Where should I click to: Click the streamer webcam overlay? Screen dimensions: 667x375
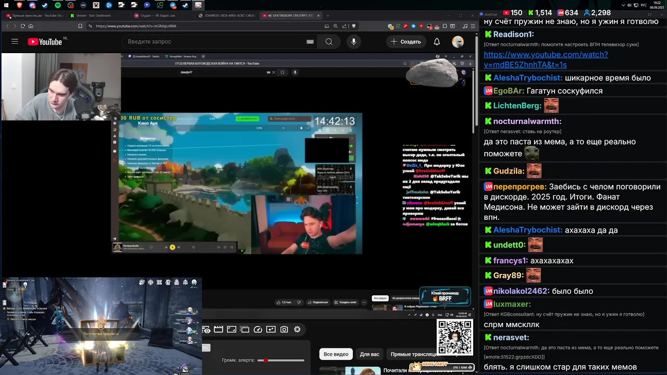click(x=61, y=86)
